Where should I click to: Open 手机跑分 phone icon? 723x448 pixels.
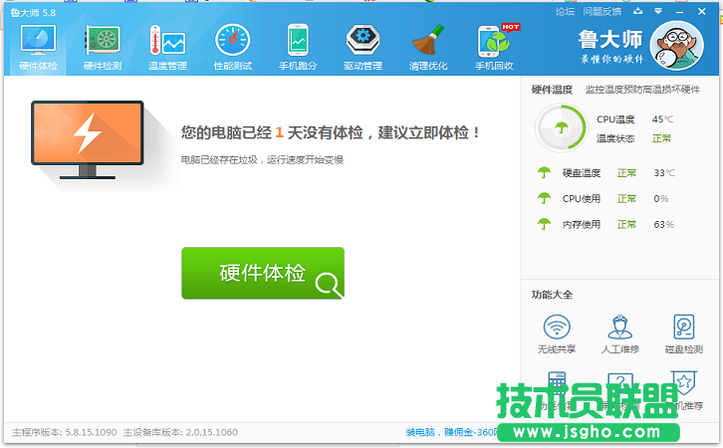coord(298,40)
